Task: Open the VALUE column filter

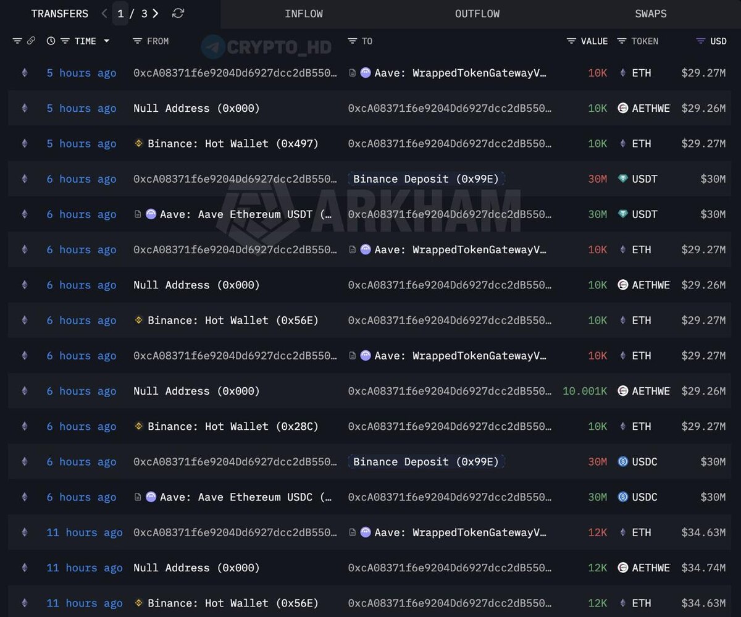Action: [x=572, y=41]
